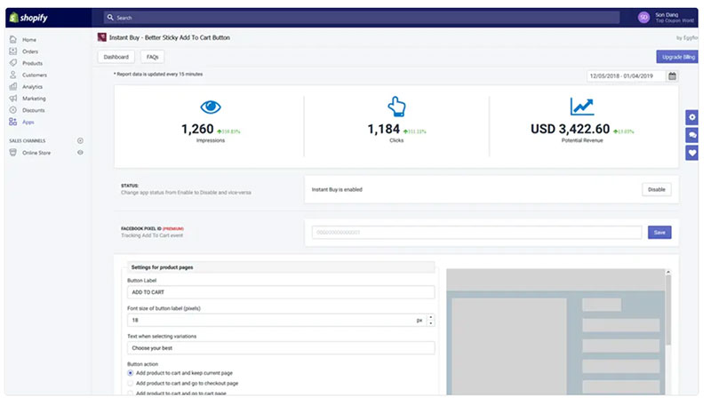Image resolution: width=711 pixels, height=405 pixels.
Task: Click the 'Instant Buy is enabled' text
Action: pos(337,190)
